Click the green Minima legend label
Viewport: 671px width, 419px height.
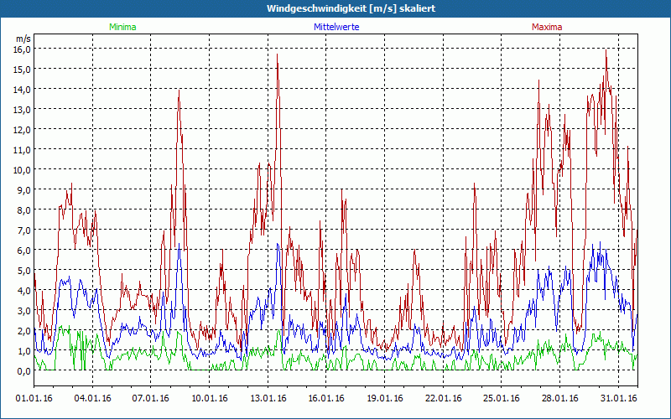[122, 27]
